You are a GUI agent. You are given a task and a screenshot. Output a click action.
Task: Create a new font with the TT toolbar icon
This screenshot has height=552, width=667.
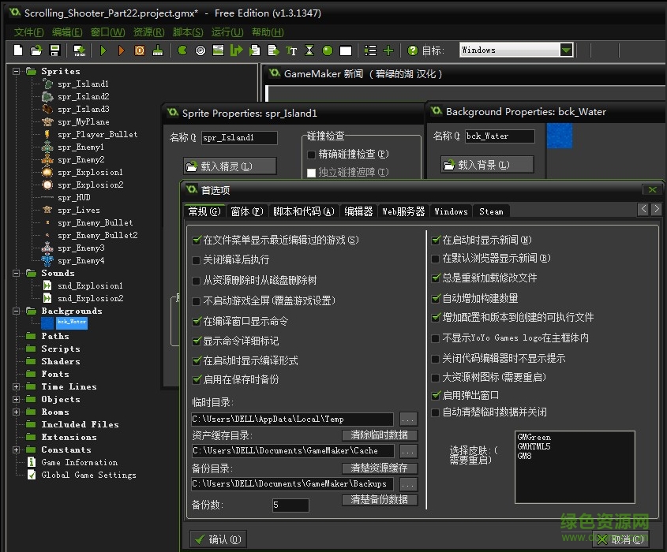pyautogui.click(x=291, y=50)
